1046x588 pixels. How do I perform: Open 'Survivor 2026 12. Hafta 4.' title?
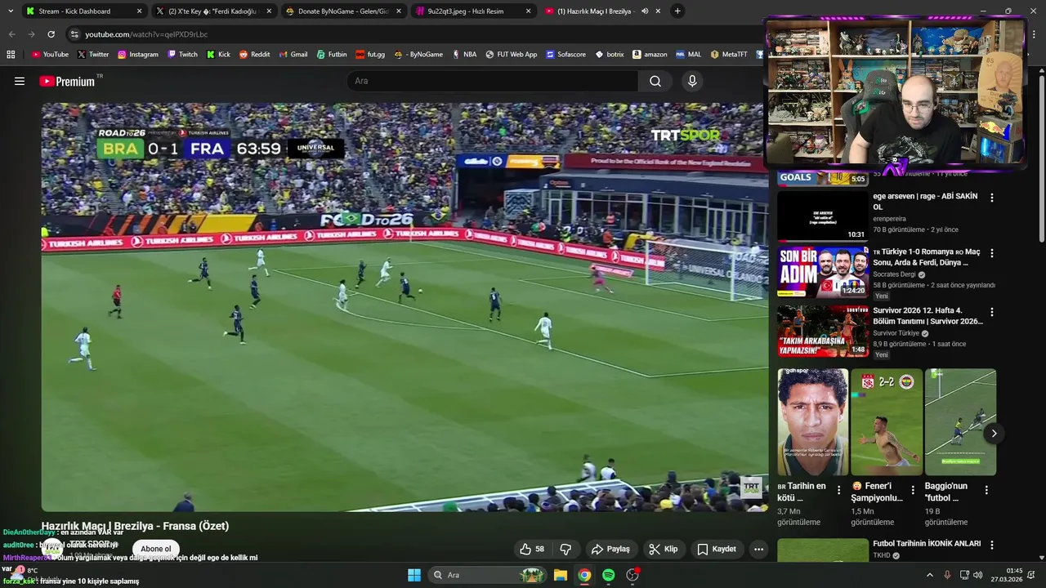click(928, 316)
